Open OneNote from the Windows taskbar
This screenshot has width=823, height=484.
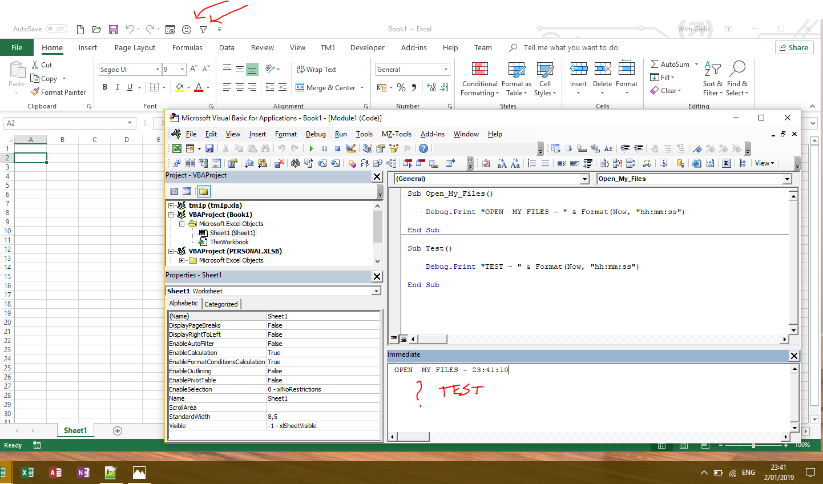(83, 473)
